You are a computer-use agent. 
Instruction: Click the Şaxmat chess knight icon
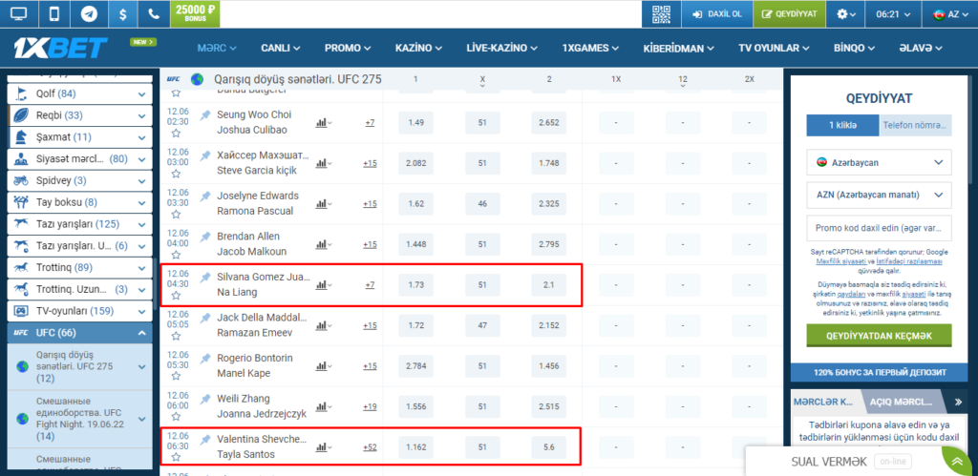pos(21,137)
